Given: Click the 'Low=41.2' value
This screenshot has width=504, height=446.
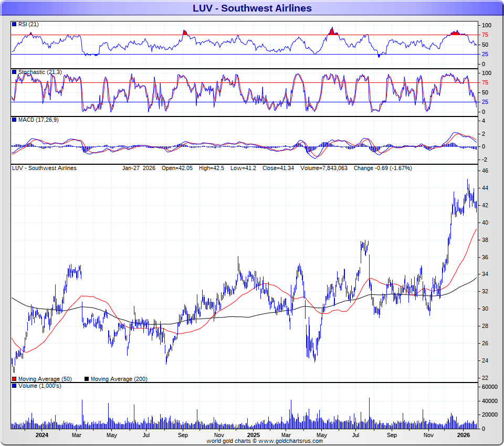Looking at the screenshot, I should pyautogui.click(x=243, y=168).
